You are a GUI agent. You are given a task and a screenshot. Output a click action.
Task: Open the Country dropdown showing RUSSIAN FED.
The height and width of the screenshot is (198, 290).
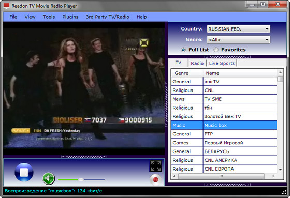[x=238, y=29]
